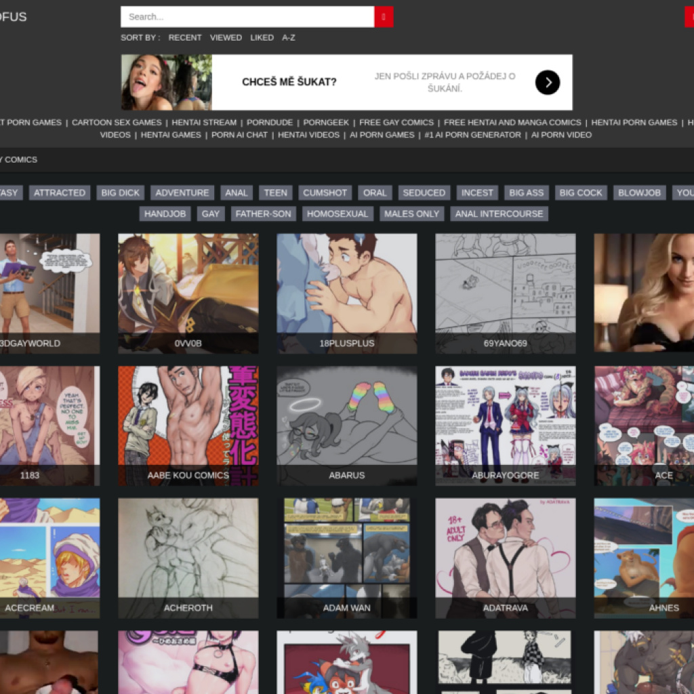694x694 pixels.
Task: Sort the listing by A-Z
Action: click(x=289, y=38)
